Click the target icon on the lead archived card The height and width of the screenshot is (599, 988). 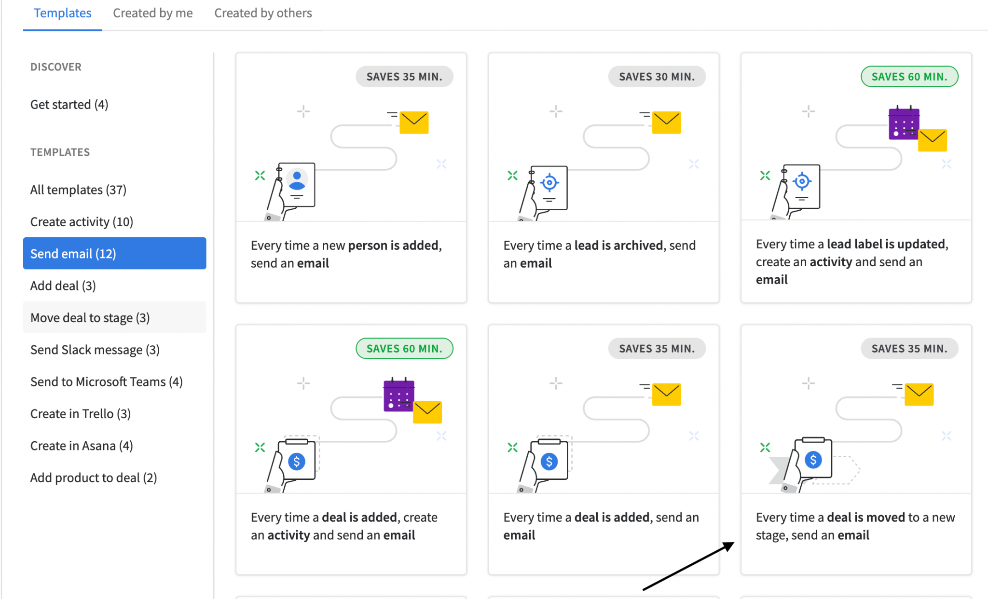tap(549, 182)
